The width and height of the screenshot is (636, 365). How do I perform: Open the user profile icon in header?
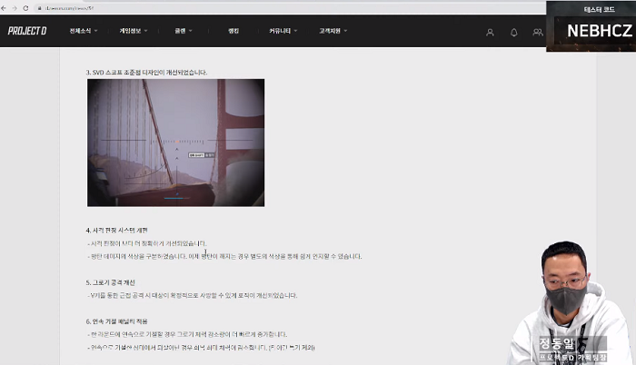pyautogui.click(x=491, y=32)
